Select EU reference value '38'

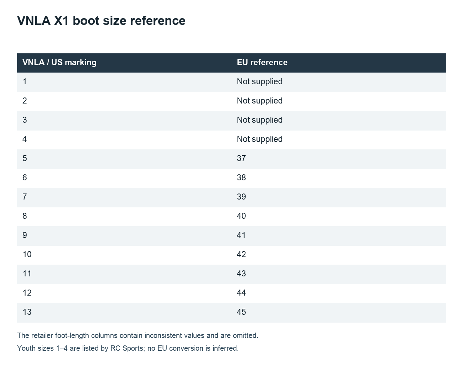click(241, 177)
